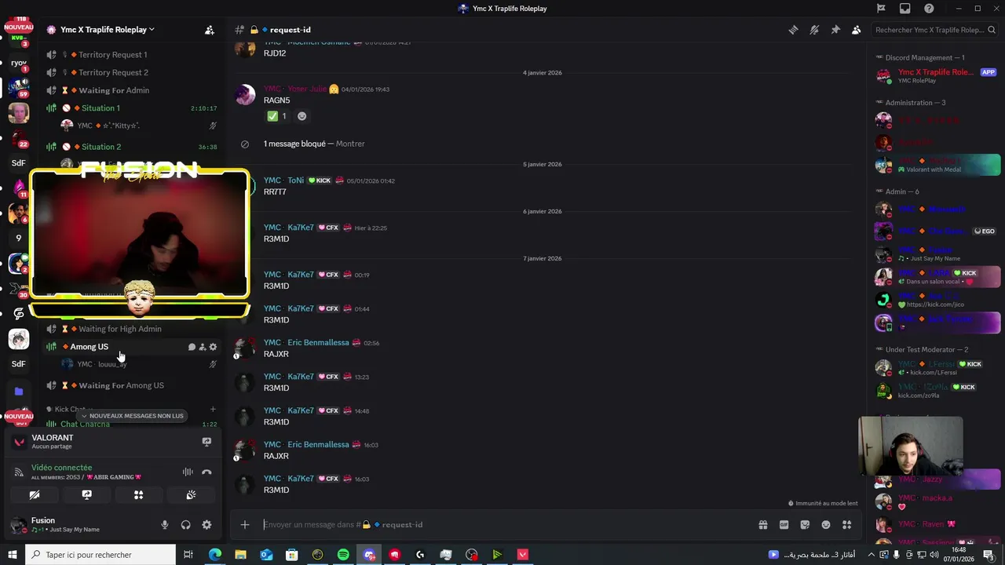Open the GIF picker
This screenshot has width=1005, height=565.
(x=784, y=525)
